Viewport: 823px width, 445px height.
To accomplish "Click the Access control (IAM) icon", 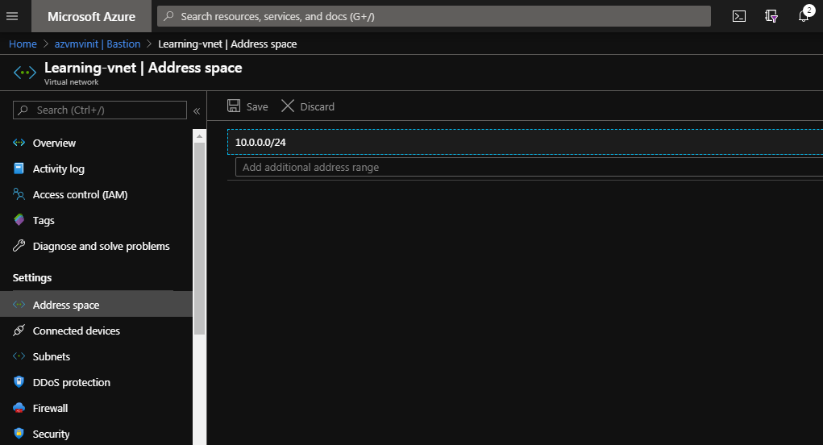I will point(19,194).
